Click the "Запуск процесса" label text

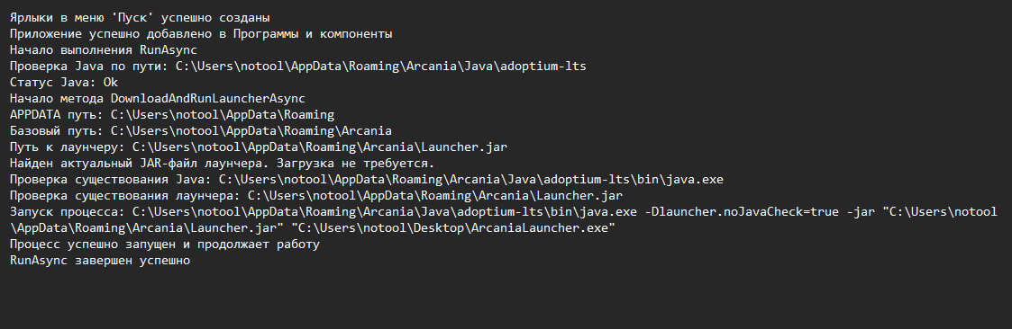pyautogui.click(x=67, y=211)
